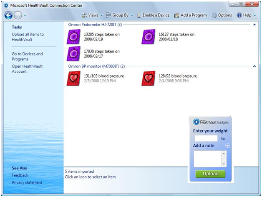Click the 5 items imported status text
This screenshot has height=197, width=262.
point(79,171)
